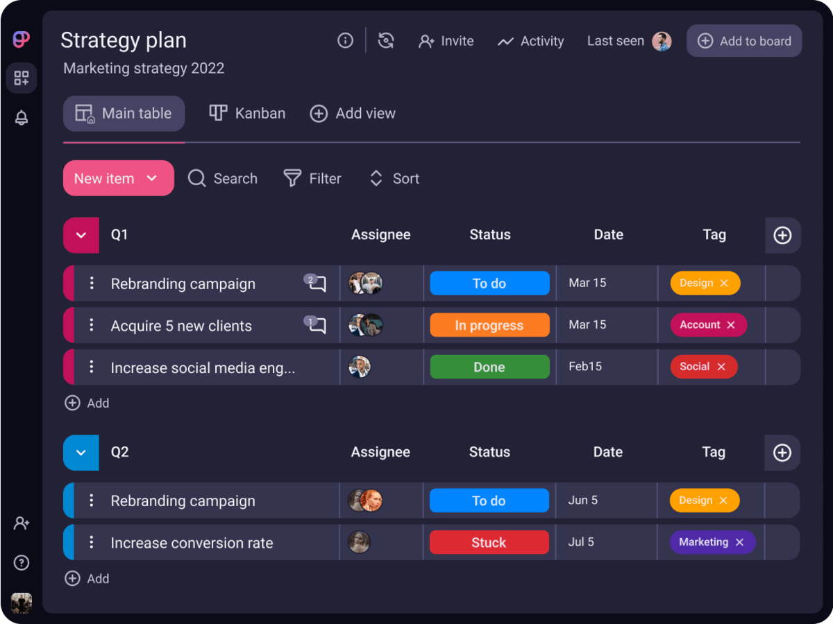Click the add-column plus on the Q1 group
Image resolution: width=833 pixels, height=624 pixels.
tap(782, 235)
